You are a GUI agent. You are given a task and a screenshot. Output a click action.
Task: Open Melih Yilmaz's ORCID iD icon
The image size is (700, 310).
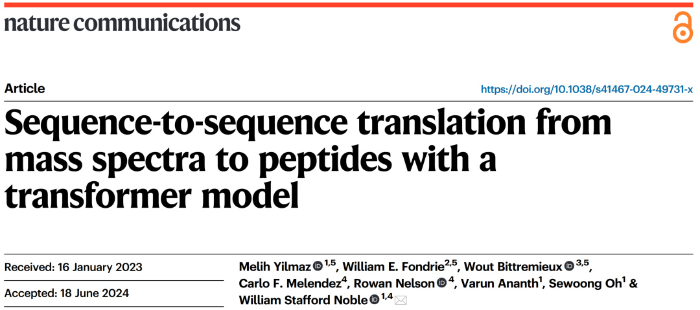click(318, 266)
